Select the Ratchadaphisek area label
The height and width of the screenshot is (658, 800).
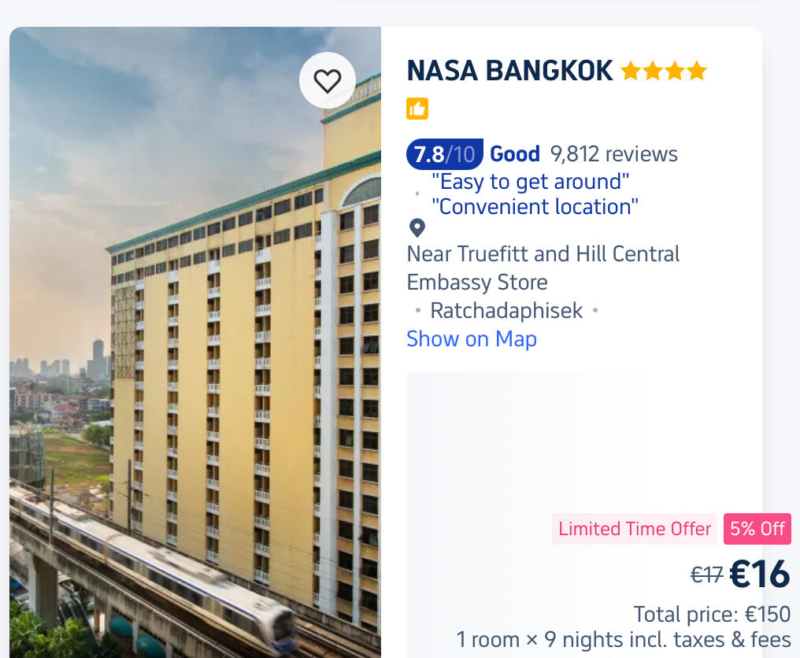tap(506, 311)
